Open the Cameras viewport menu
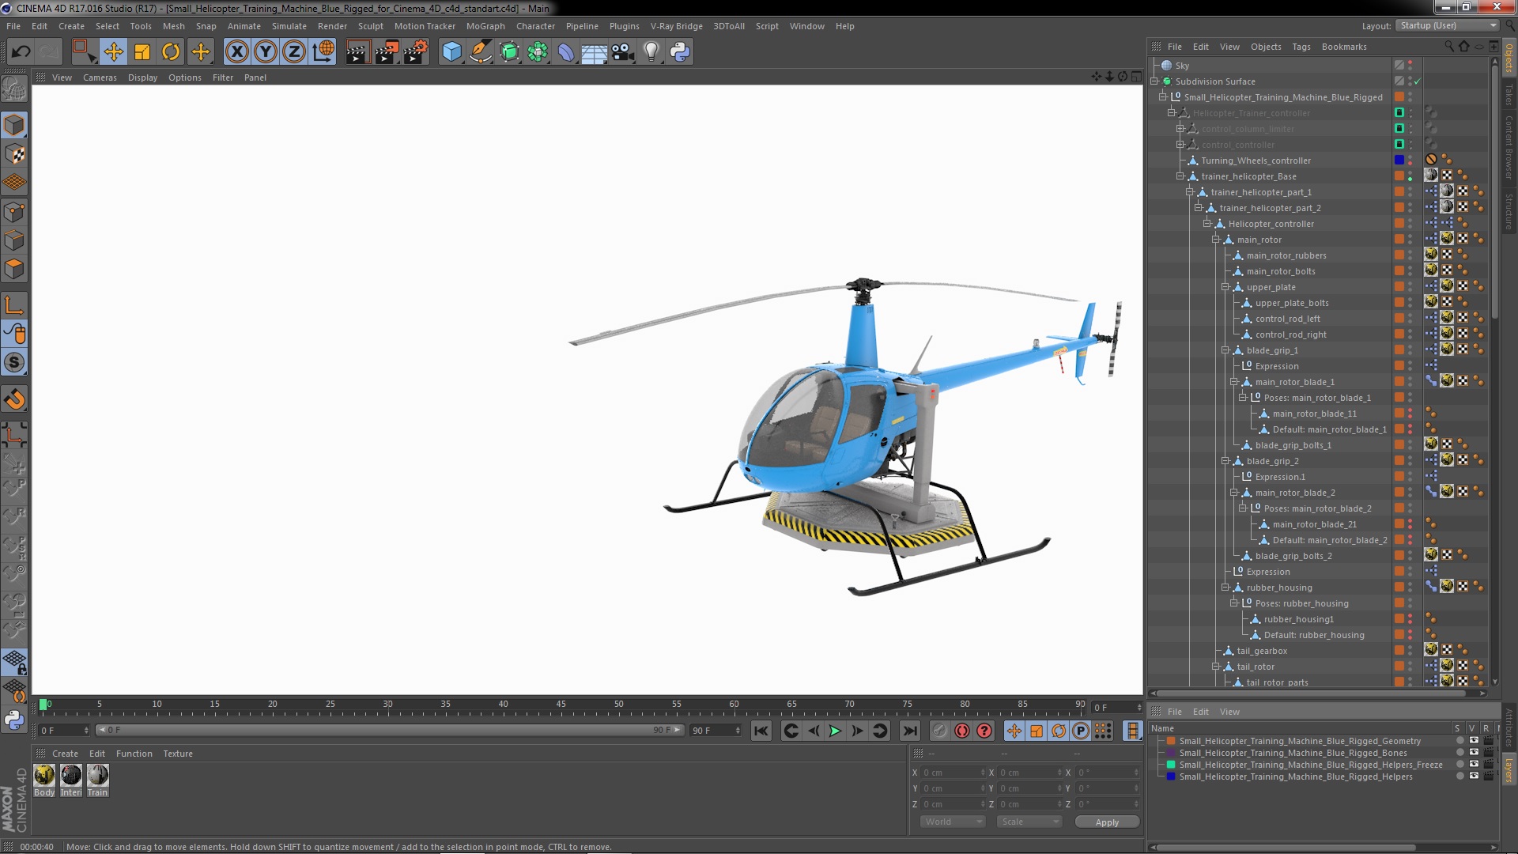 tap(100, 77)
